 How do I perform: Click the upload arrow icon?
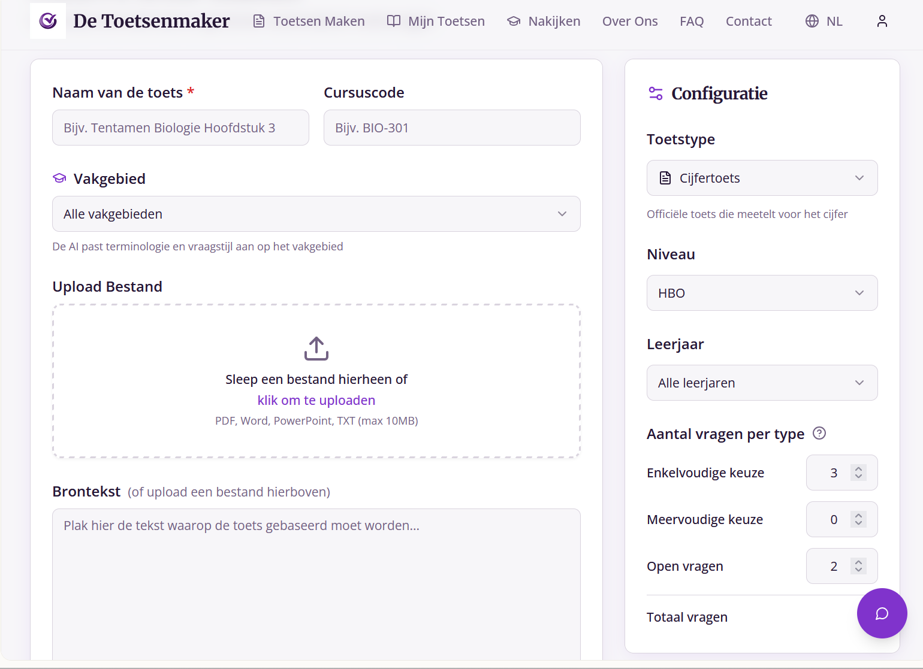tap(316, 348)
